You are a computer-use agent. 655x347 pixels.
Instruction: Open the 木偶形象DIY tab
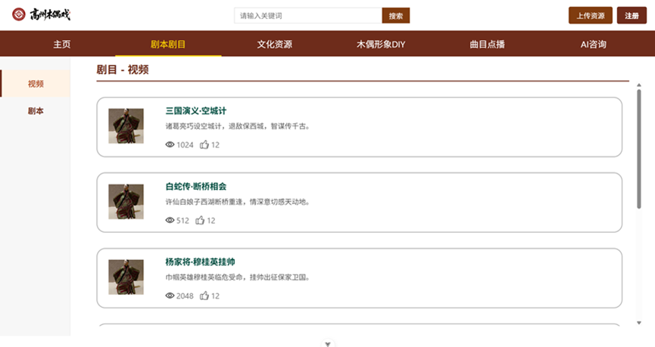point(381,45)
